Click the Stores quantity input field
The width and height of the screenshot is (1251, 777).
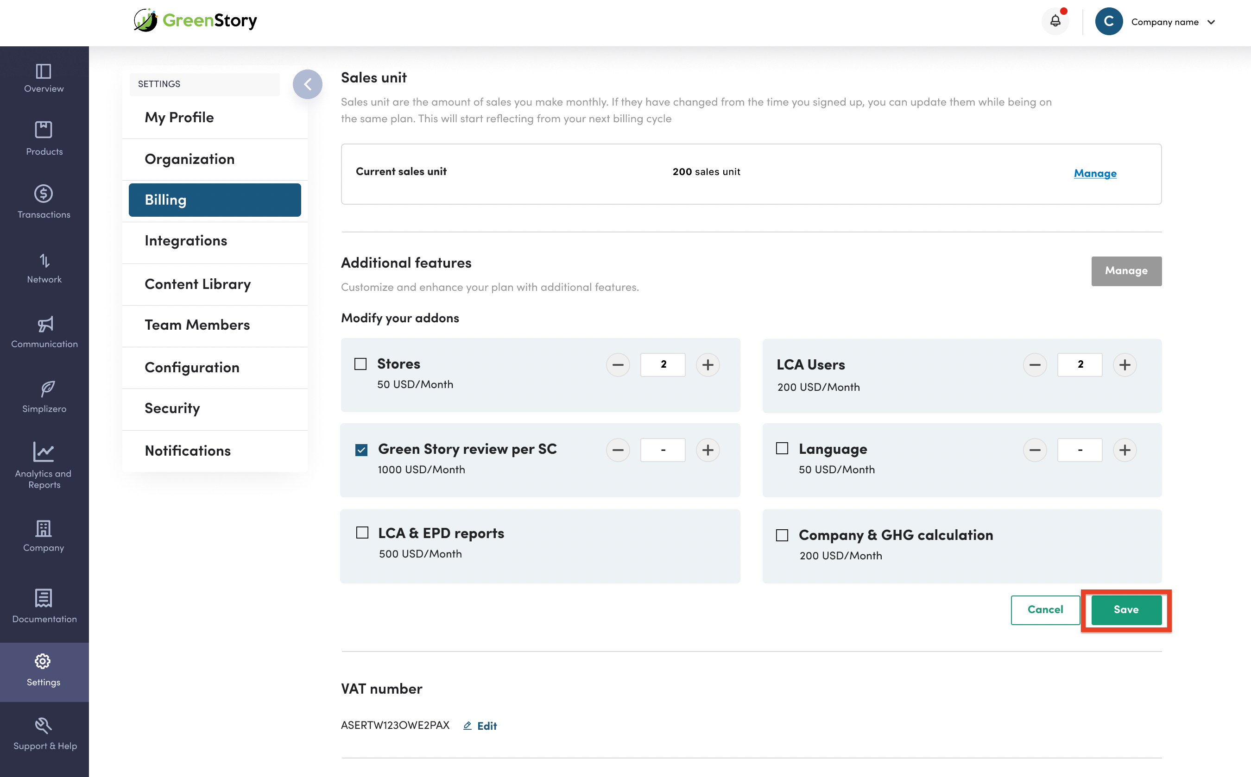tap(662, 364)
